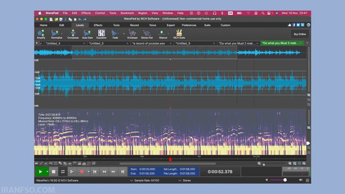
Task: Jump to the end of the file
Action: (122, 171)
